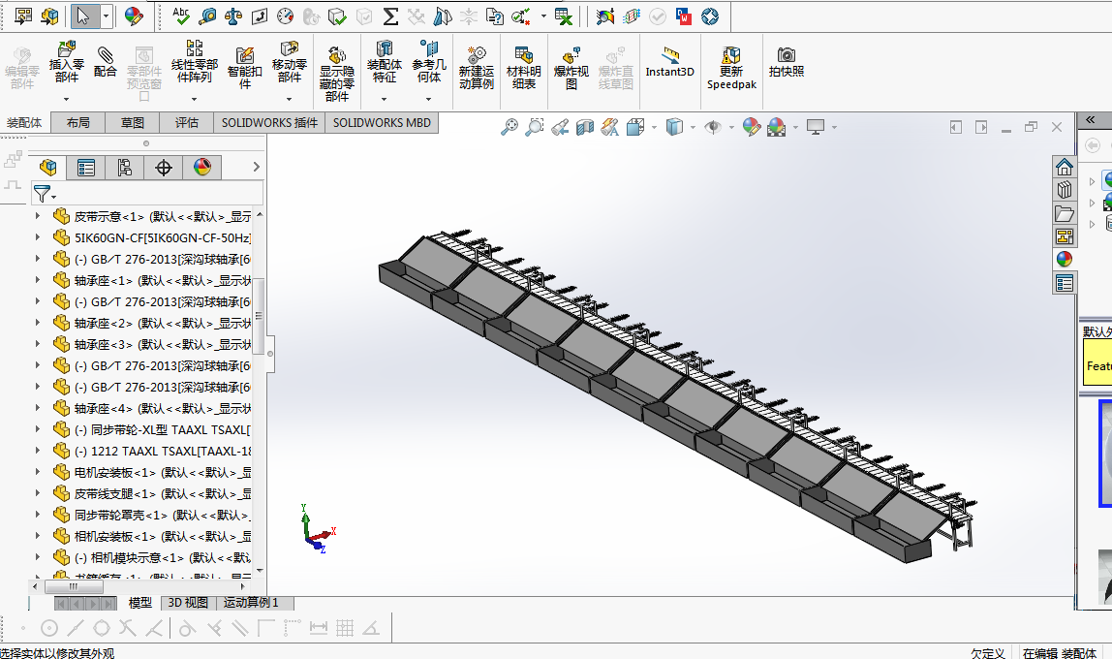Open Bill of Materials (材料明细表)
The image size is (1112, 659).
[x=523, y=68]
